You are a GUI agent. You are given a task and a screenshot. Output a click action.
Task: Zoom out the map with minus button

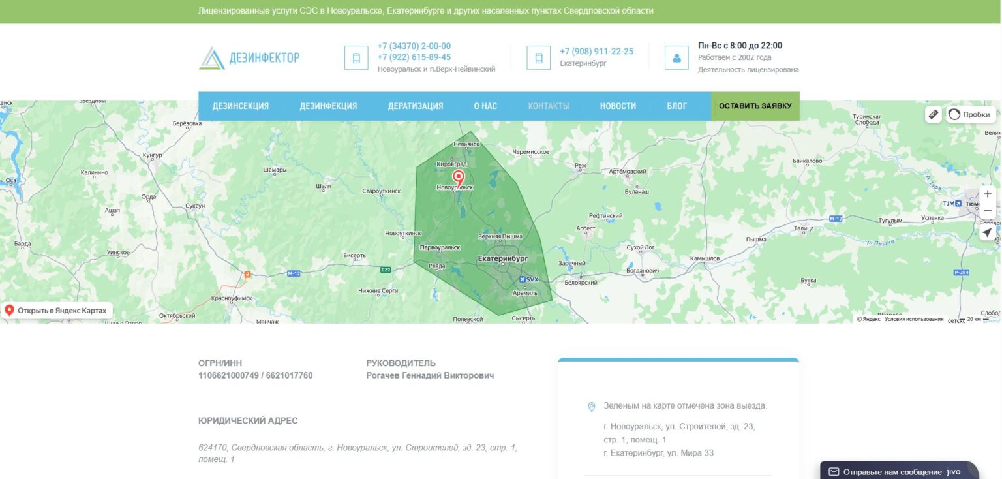(988, 211)
